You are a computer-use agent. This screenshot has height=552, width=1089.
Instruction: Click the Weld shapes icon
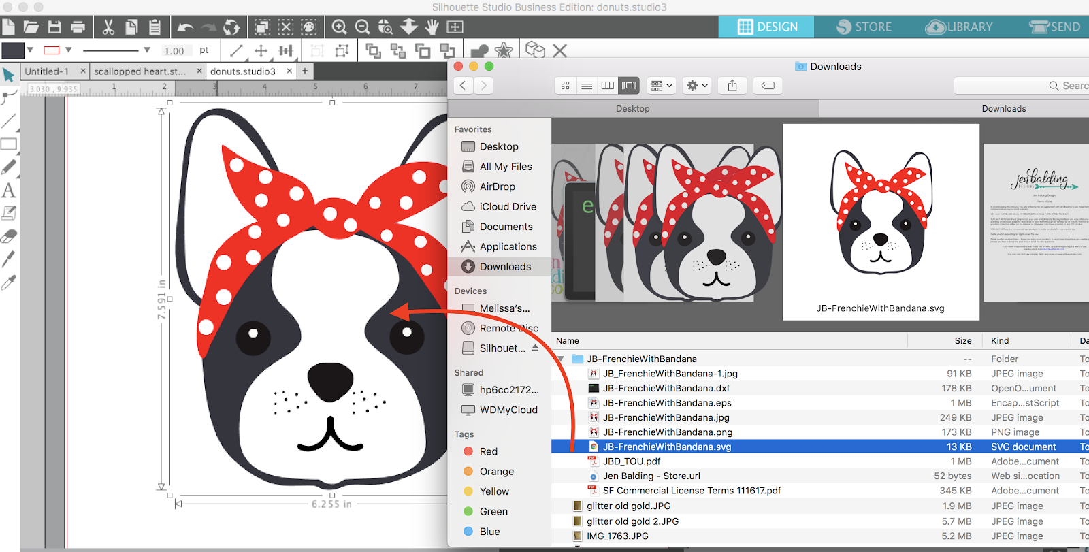[480, 51]
